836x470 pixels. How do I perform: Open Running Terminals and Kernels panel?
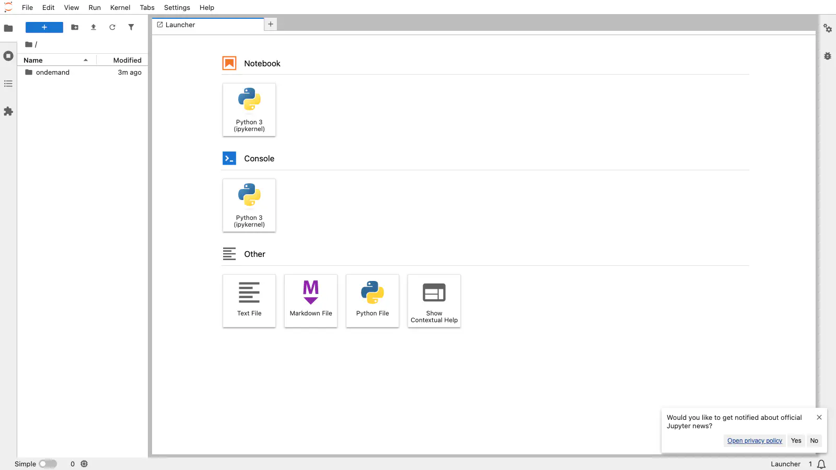pos(8,56)
